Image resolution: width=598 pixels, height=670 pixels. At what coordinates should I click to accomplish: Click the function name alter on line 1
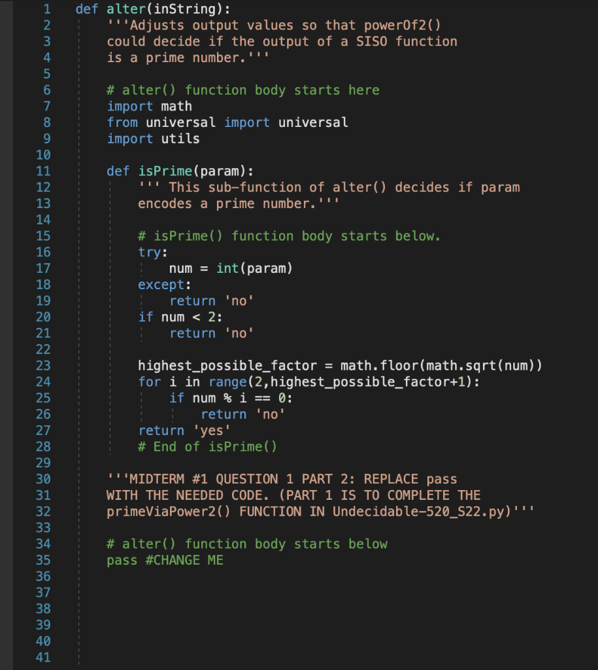point(126,9)
